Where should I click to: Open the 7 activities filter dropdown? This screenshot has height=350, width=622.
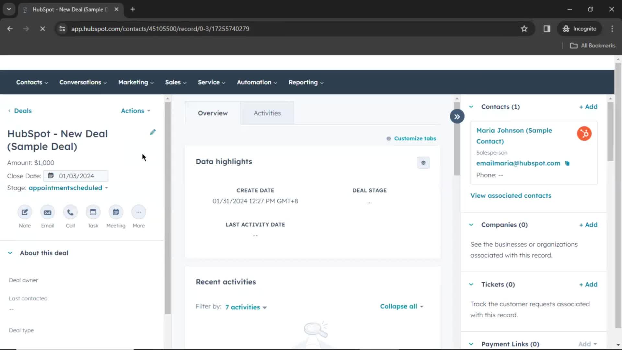pos(246,307)
